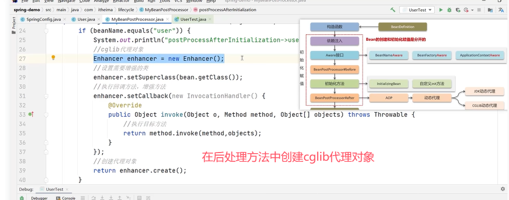Image resolution: width=509 pixels, height=200 pixels.
Task: Open the Navigate menu
Action: pyautogui.click(x=66, y=2)
